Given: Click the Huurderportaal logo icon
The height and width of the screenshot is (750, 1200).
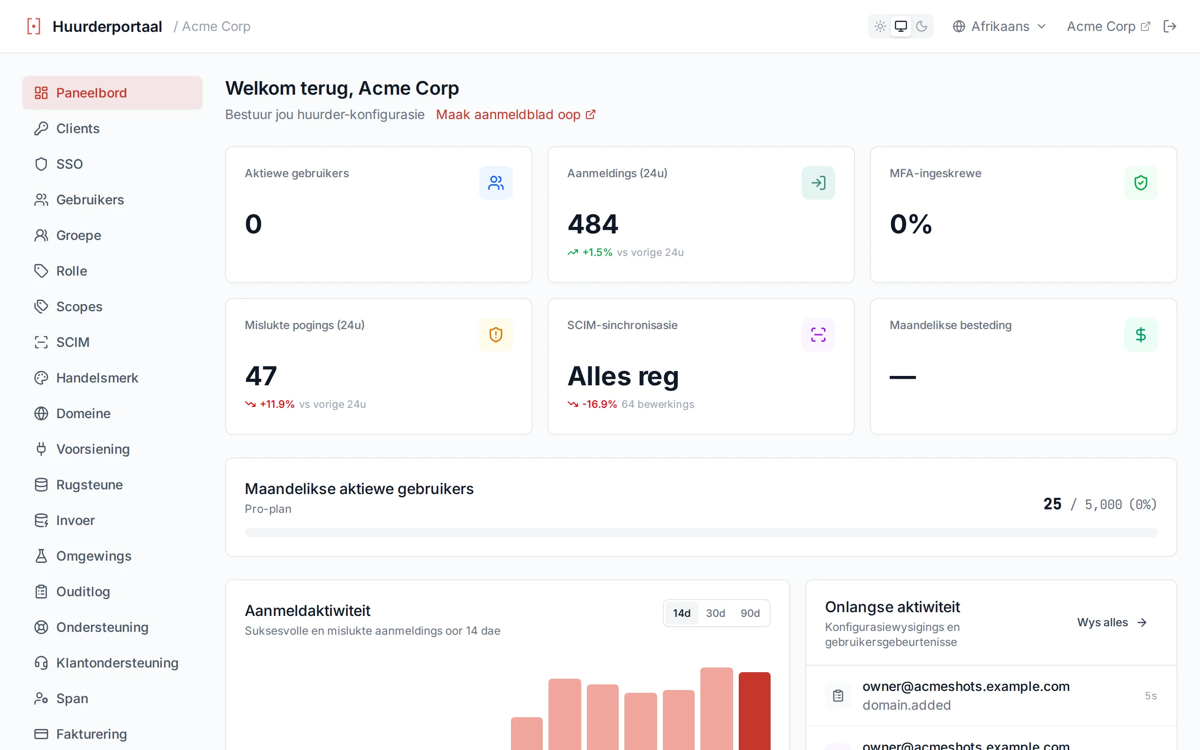Looking at the screenshot, I should click(x=34, y=26).
